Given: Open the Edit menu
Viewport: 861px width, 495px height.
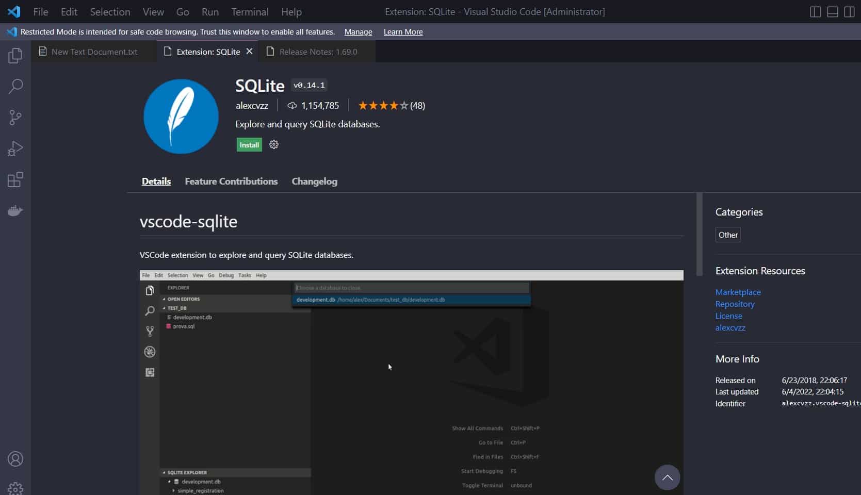Looking at the screenshot, I should pyautogui.click(x=69, y=12).
